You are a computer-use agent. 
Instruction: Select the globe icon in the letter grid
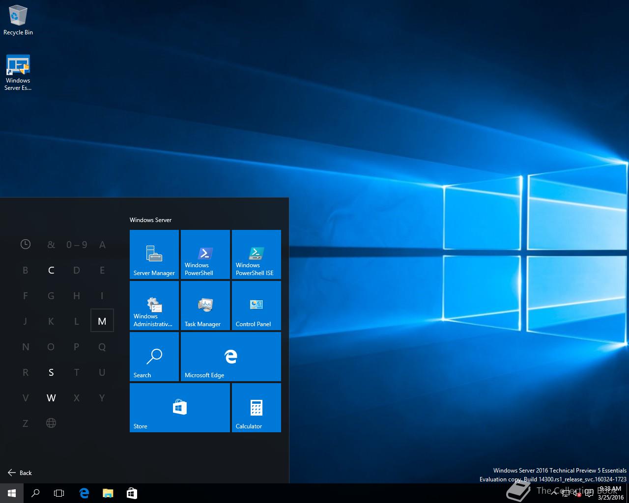pos(51,423)
